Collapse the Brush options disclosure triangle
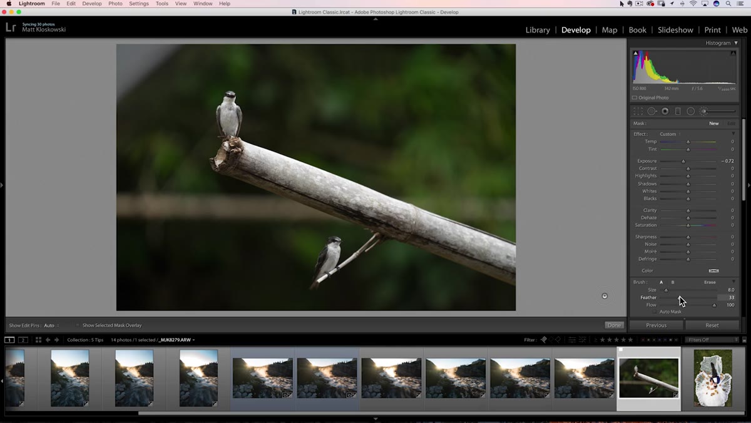The width and height of the screenshot is (751, 423). coord(733,282)
